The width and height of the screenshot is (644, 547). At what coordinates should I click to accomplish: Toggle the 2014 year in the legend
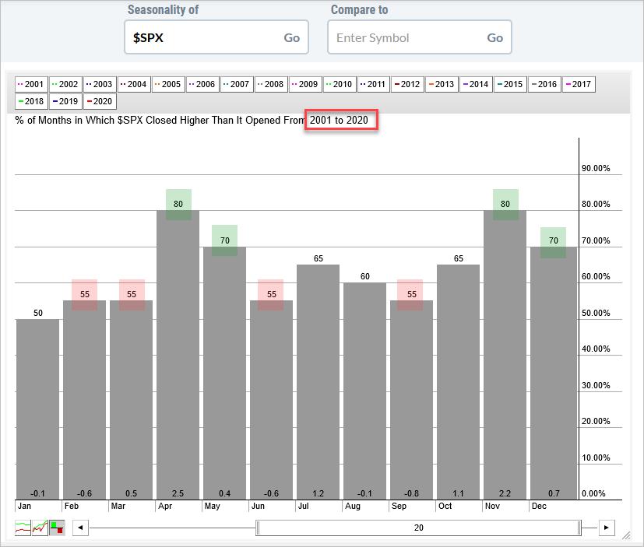pos(476,84)
